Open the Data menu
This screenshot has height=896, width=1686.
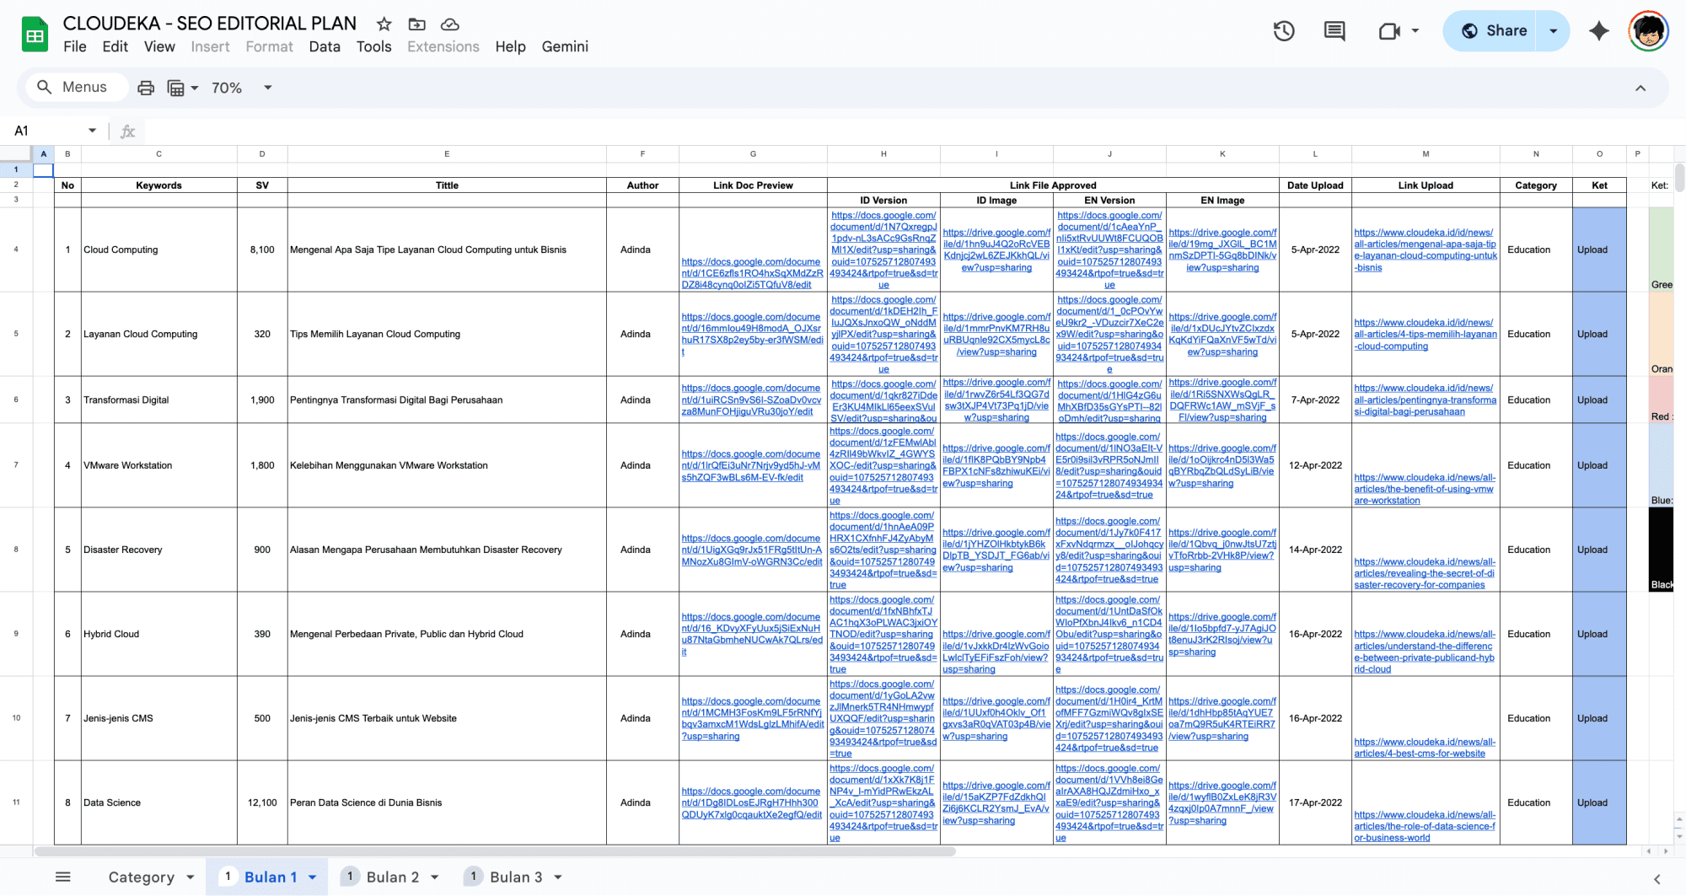[324, 46]
